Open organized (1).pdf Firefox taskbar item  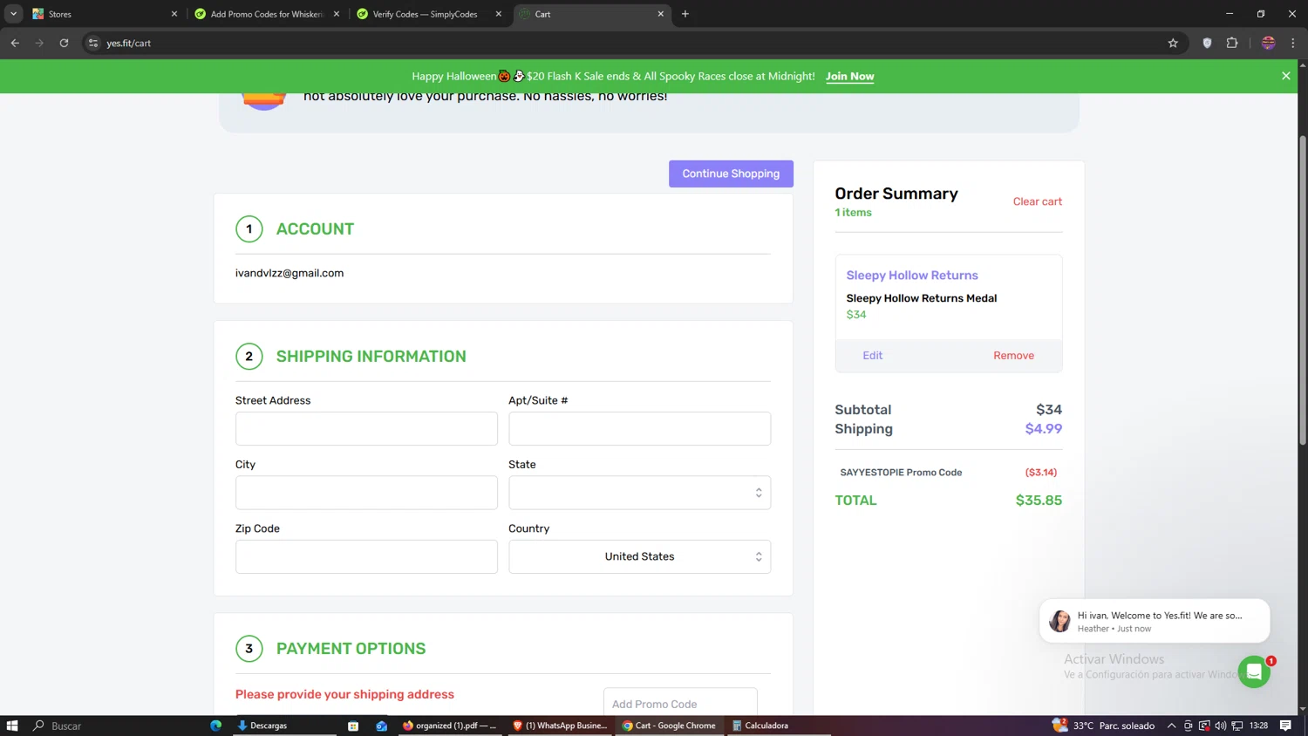[x=449, y=726]
